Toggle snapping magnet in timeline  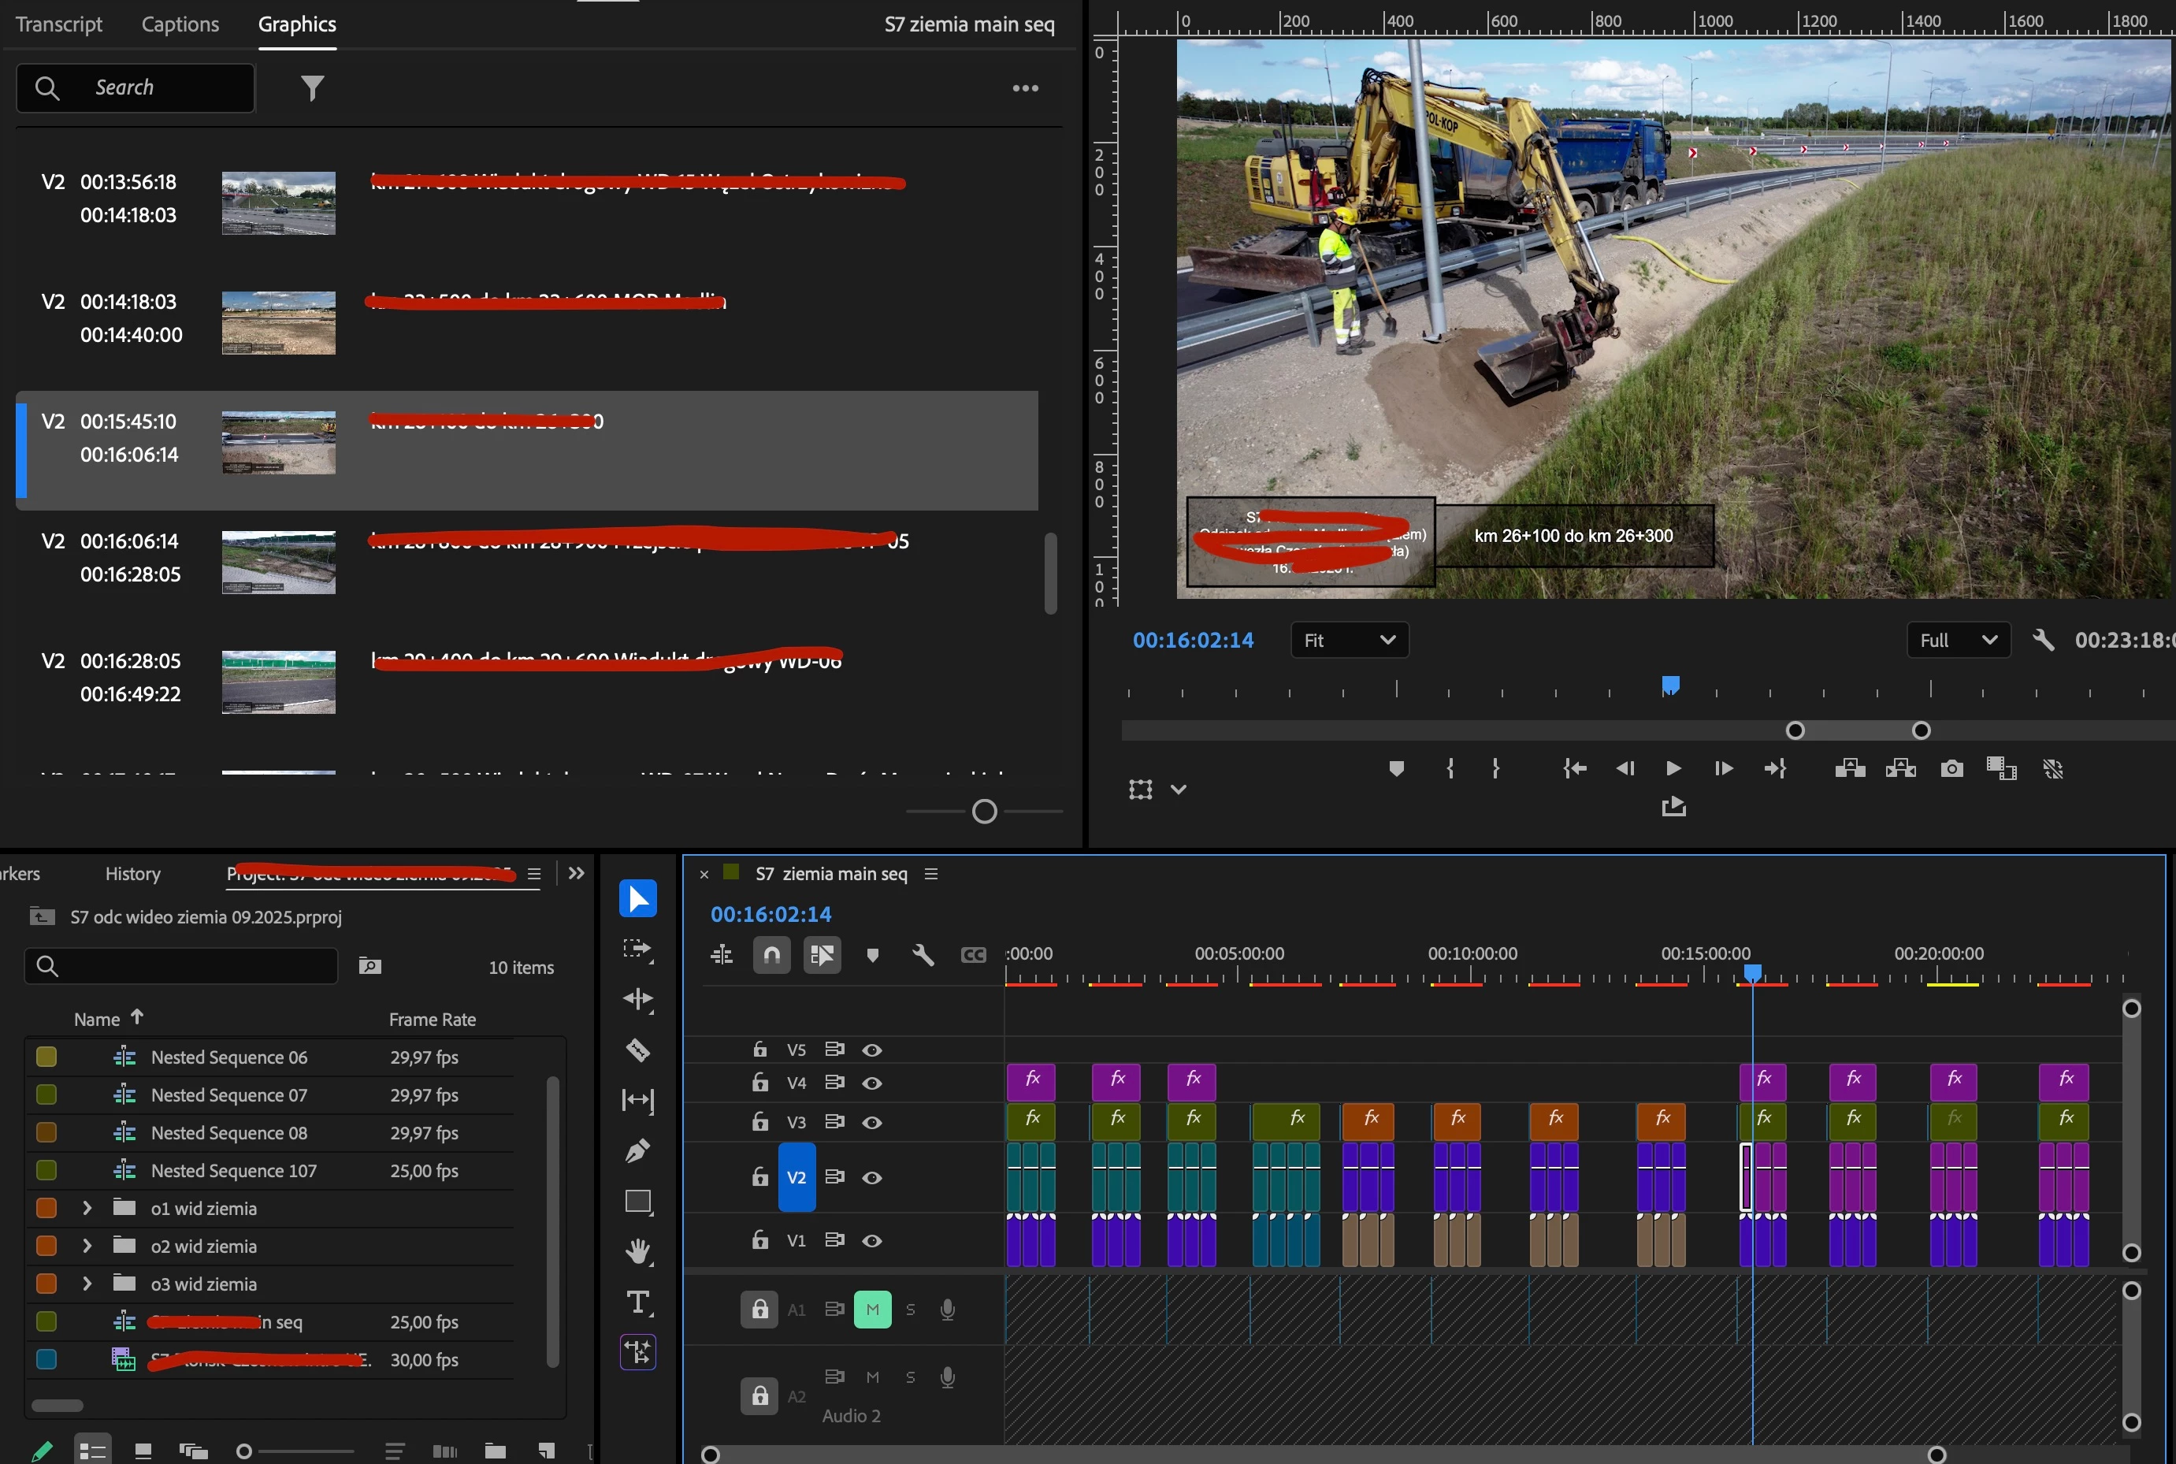[772, 954]
